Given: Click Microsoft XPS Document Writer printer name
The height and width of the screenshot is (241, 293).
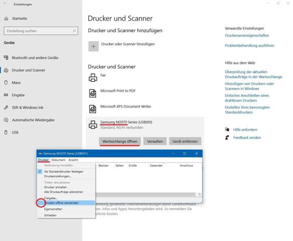Looking at the screenshot, I should [x=126, y=106].
